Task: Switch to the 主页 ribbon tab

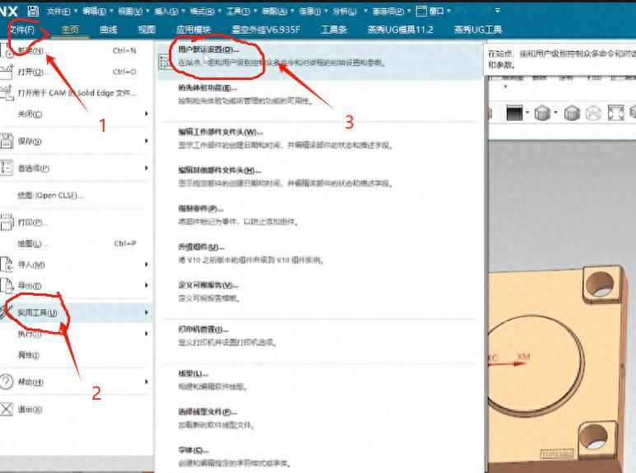Action: (70, 30)
